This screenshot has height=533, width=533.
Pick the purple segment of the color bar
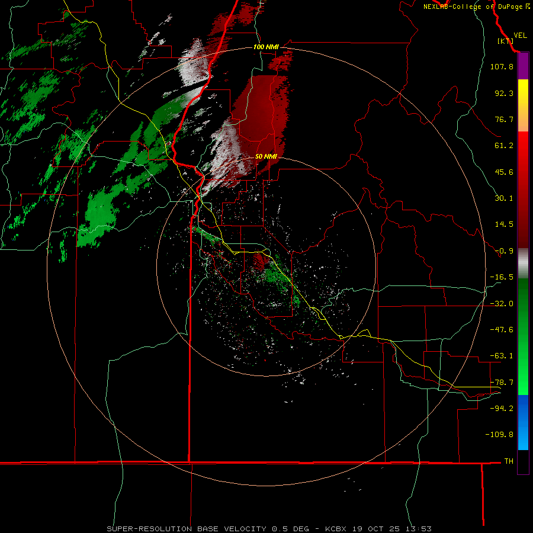[523, 66]
